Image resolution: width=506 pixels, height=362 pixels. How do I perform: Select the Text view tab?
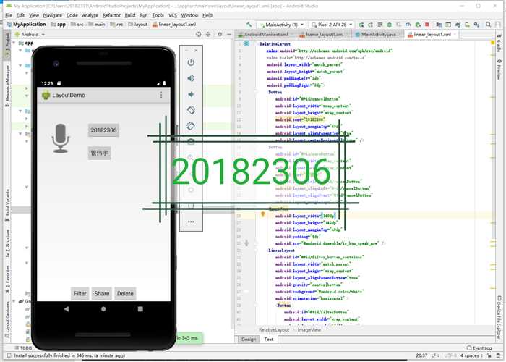pos(269,339)
